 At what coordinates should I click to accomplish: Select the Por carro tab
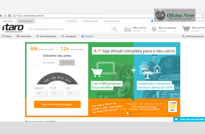pos(67,63)
